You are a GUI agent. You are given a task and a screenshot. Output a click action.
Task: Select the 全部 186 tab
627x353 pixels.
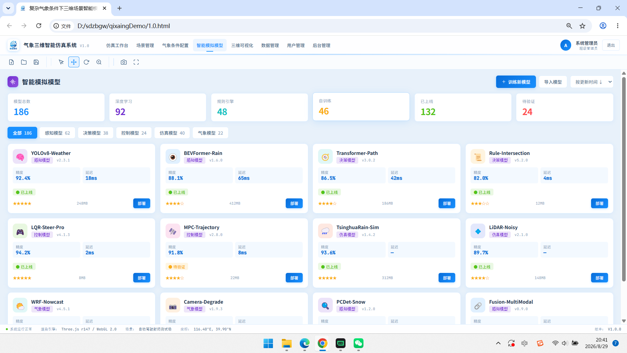[22, 133]
